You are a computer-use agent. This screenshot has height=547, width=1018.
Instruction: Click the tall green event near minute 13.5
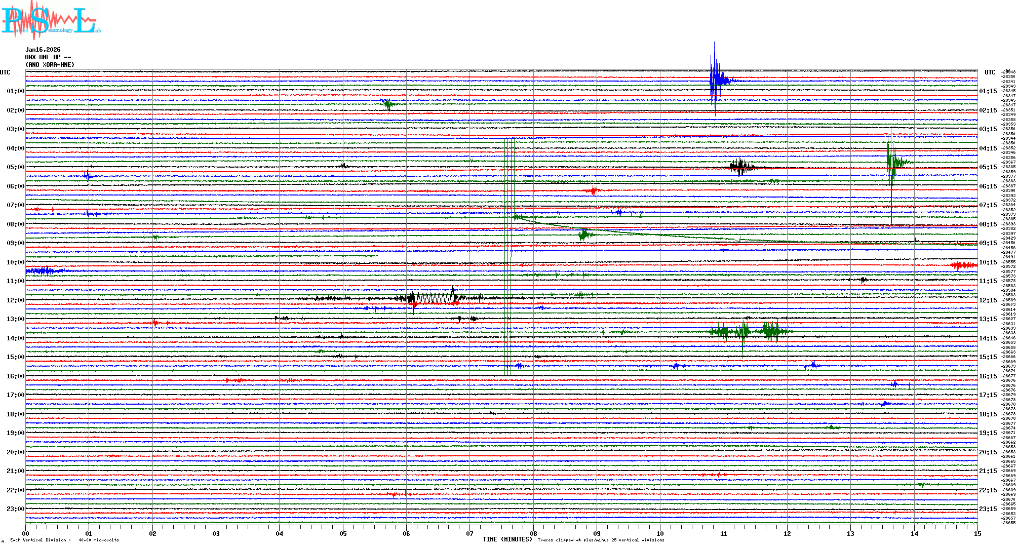(892, 162)
